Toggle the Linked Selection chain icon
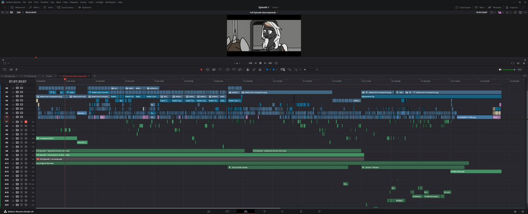The image size is (528, 214). pyautogui.click(x=254, y=70)
